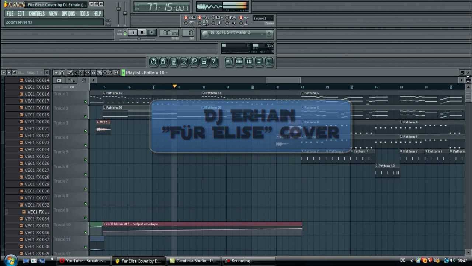Select the playlist slip tool
This screenshot has width=472, height=266.
click(93, 73)
